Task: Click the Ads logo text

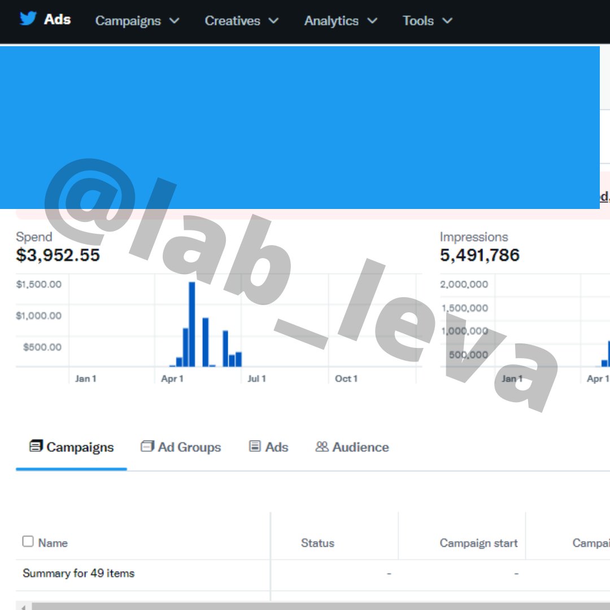Action: [x=57, y=19]
